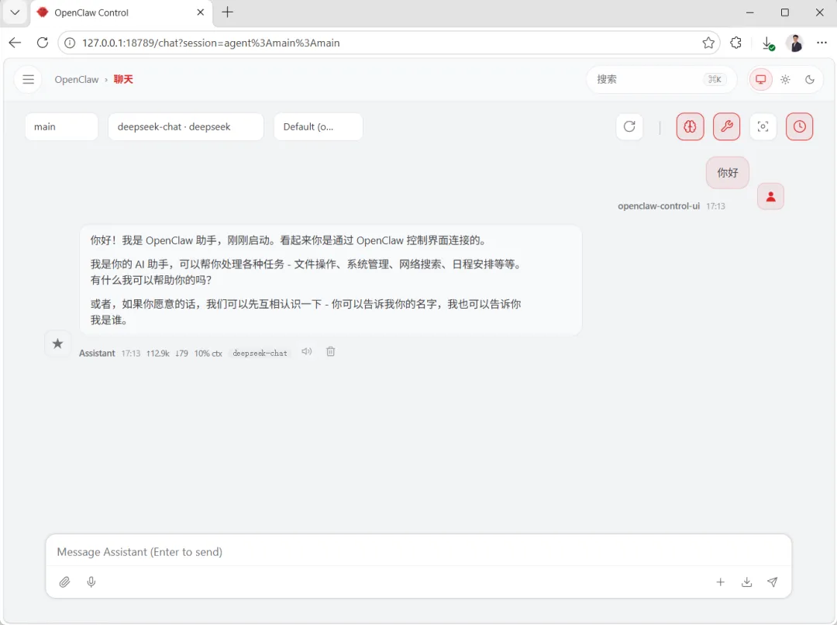Click the 你好 user message bubble
The image size is (837, 625).
[728, 173]
